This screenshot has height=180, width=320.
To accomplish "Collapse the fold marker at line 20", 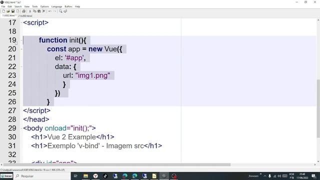I will (x=21, y=49).
